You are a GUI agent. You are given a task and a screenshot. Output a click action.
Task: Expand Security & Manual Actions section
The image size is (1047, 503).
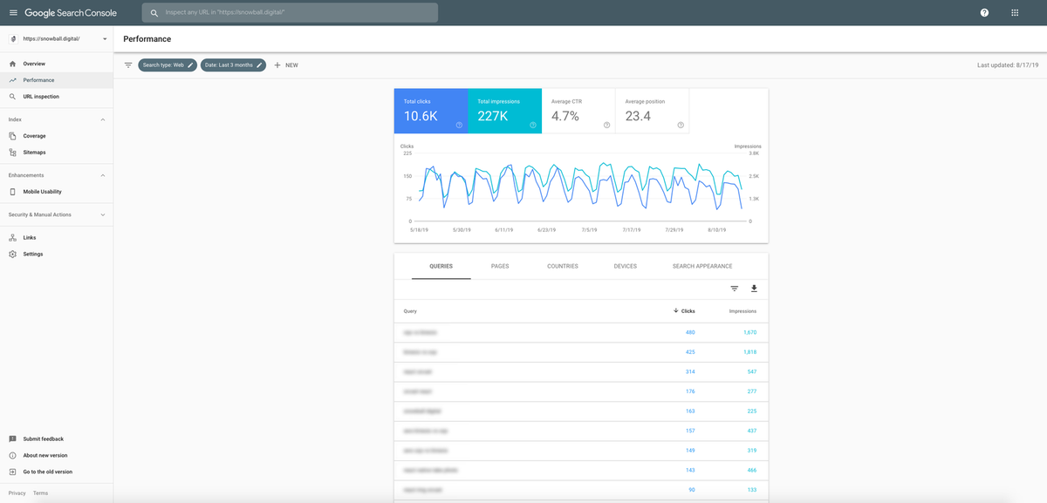(102, 214)
